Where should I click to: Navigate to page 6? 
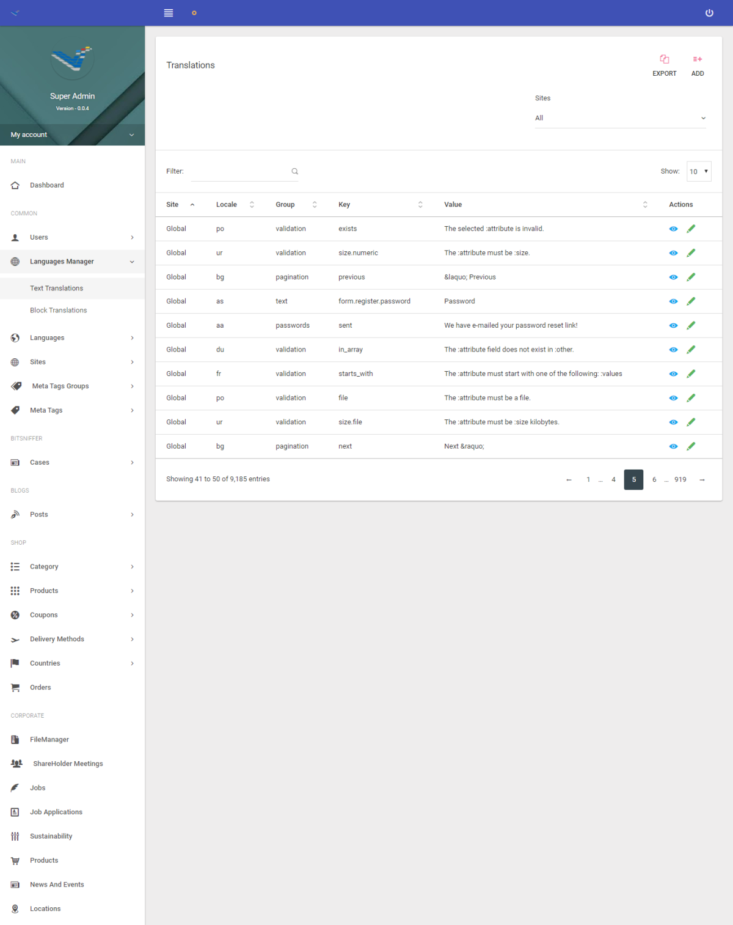654,479
